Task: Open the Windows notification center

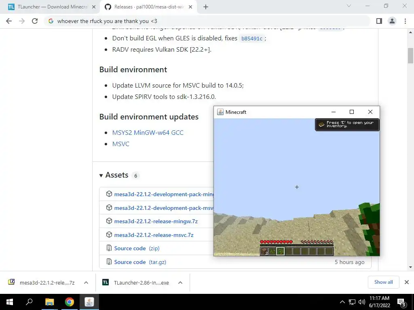Action: coord(401,302)
